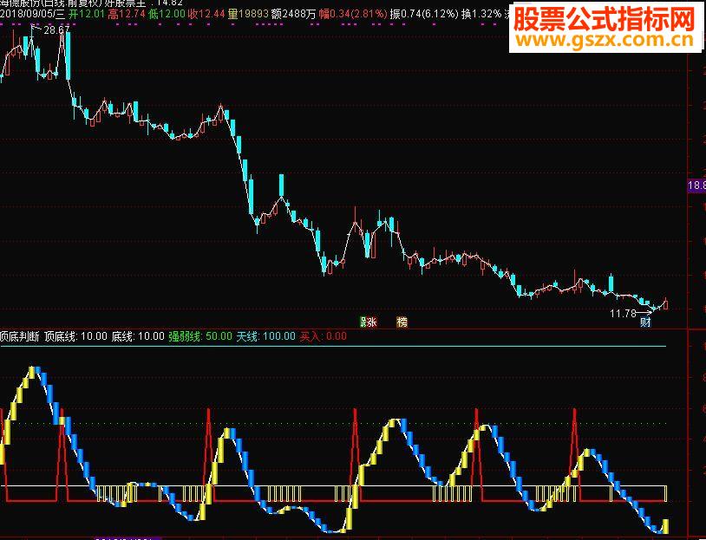Click the purple 18.8 price axis tag
The image size is (706, 540).
tap(696, 185)
